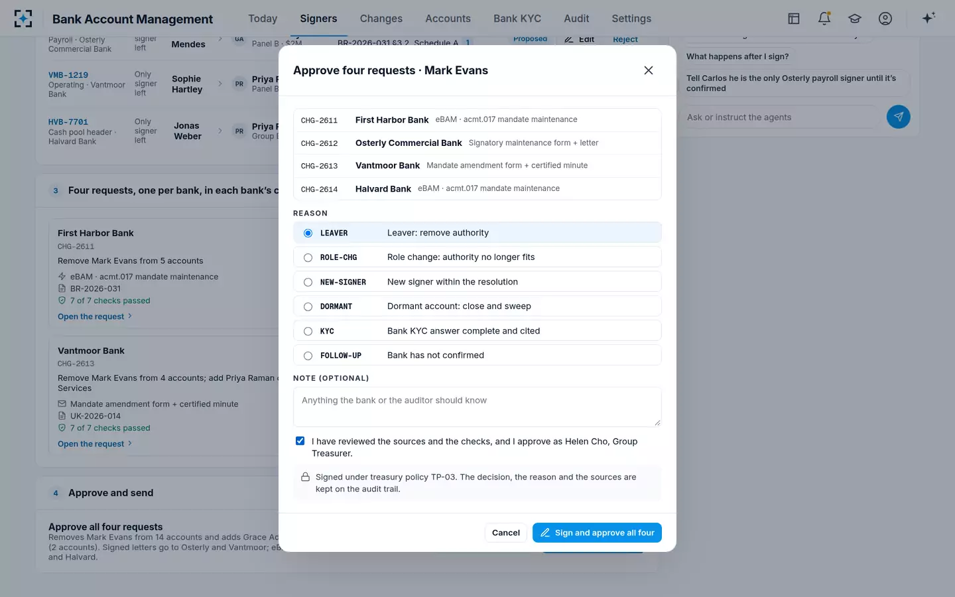
Task: Expand chevron after Jonas Weber
Action: click(220, 131)
